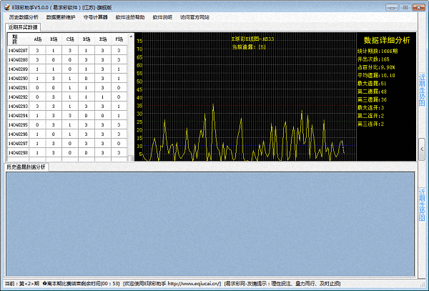The height and width of the screenshot is (291, 429).
Task: Click the 统计期数:1666期 statistic
Action: pos(378,51)
